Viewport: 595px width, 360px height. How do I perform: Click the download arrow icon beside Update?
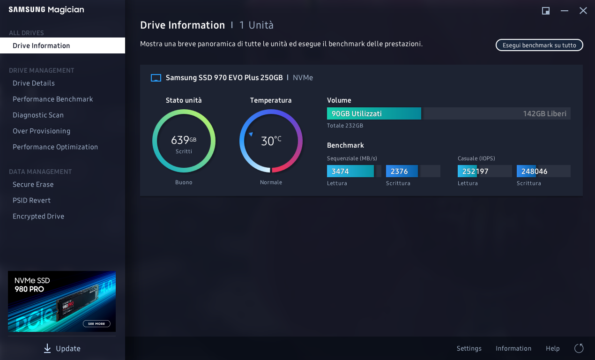(47, 348)
